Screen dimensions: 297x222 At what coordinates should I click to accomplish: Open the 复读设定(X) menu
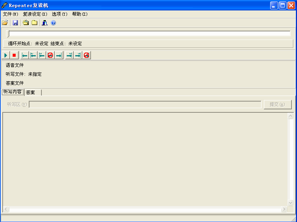coord(35,14)
